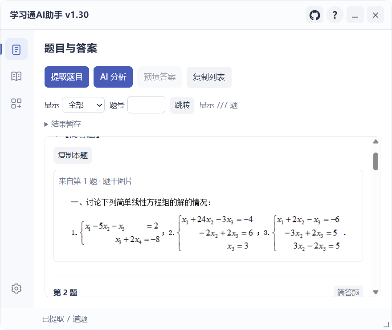
Task: Start the AI 分析 button
Action: tap(113, 77)
